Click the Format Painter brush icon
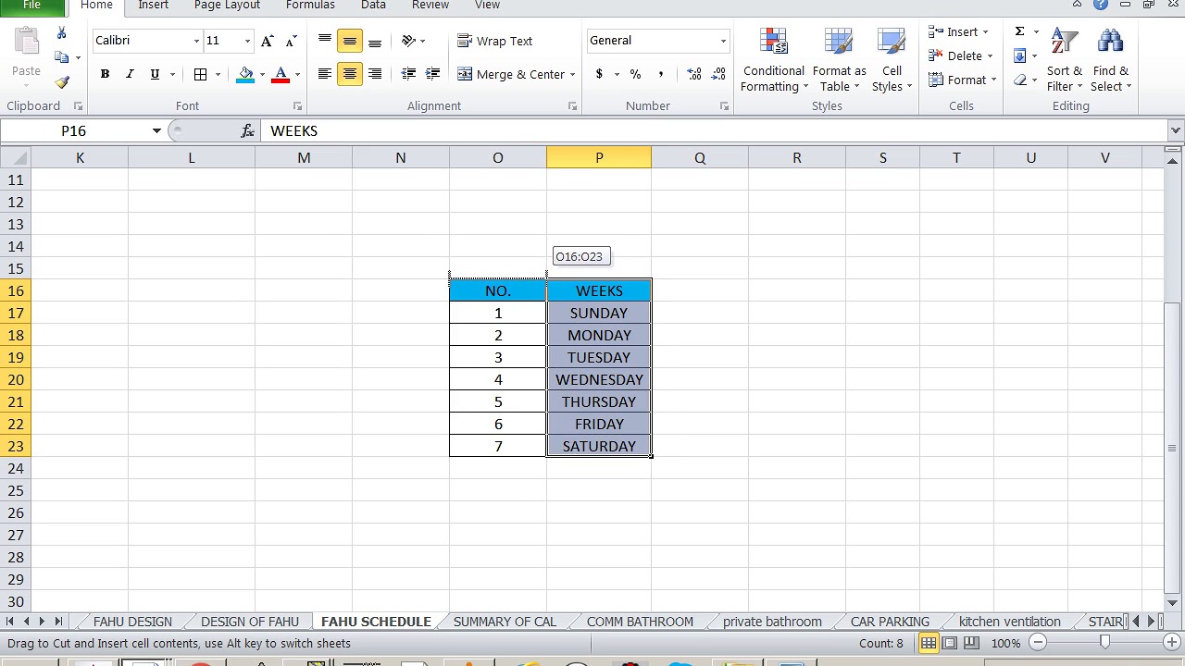 coord(62,82)
